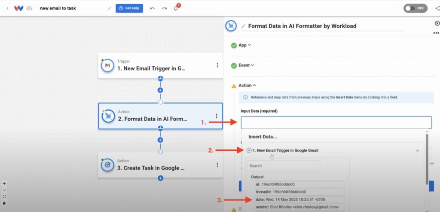Check the cloud save status icon
Screen dimensions: 440x212
point(30,9)
